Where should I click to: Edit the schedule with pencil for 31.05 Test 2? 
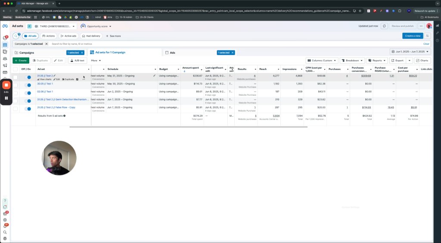154,76
